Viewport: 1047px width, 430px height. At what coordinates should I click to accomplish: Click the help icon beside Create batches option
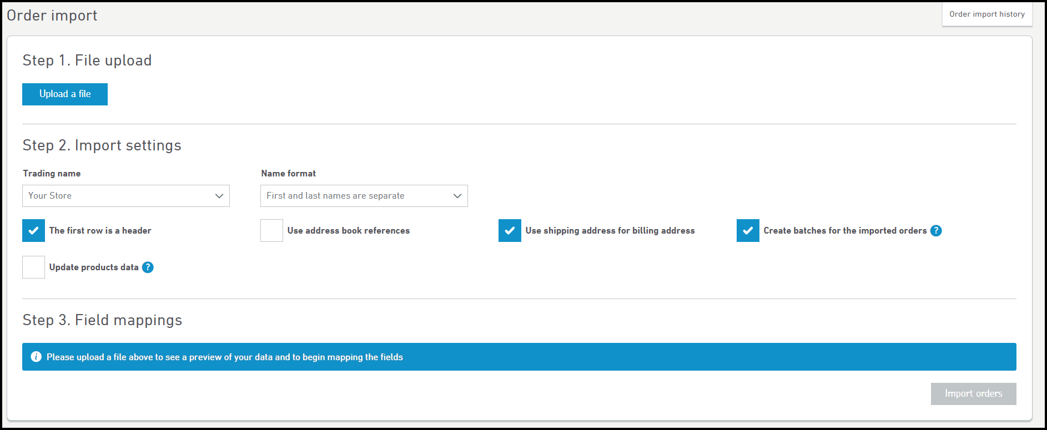tap(936, 231)
